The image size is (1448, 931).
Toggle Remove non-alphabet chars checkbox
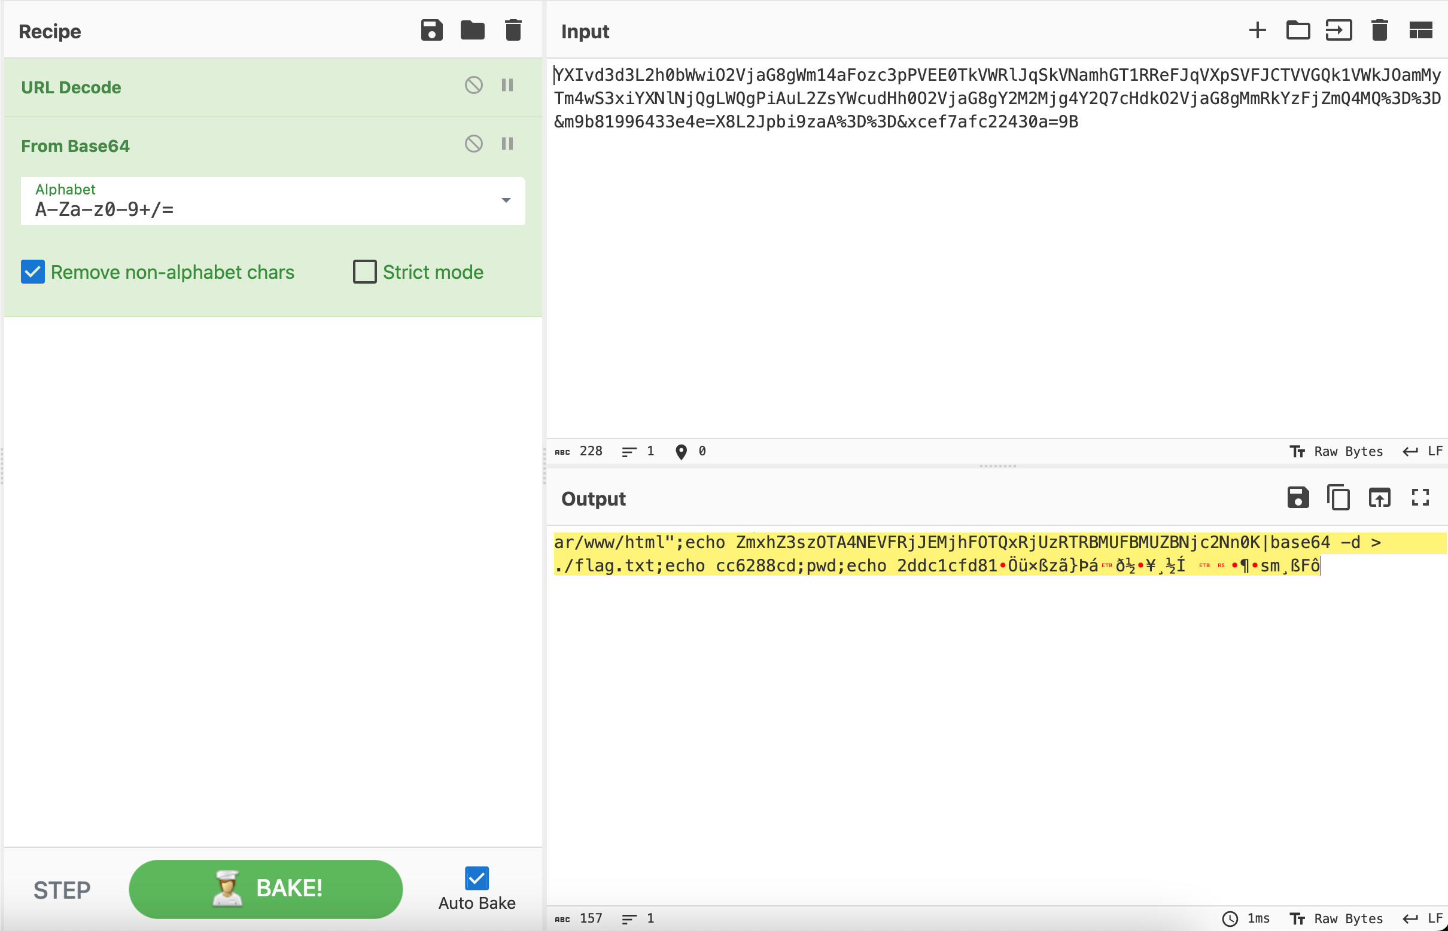point(33,271)
